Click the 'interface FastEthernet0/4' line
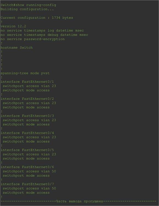Screen dimensions: 159x206 (27, 133)
